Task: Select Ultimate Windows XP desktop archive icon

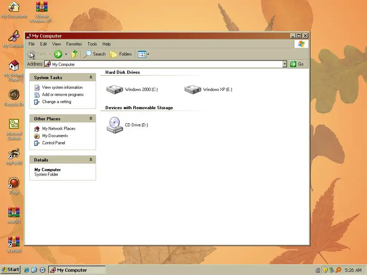Action: [42, 12]
